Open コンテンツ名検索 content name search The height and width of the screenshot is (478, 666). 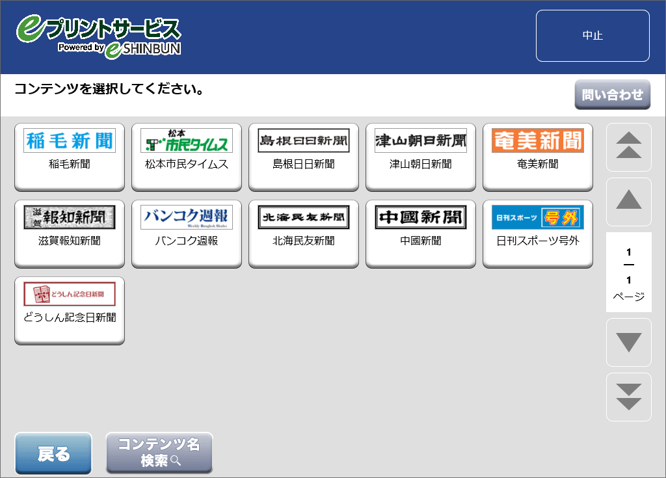[159, 453]
